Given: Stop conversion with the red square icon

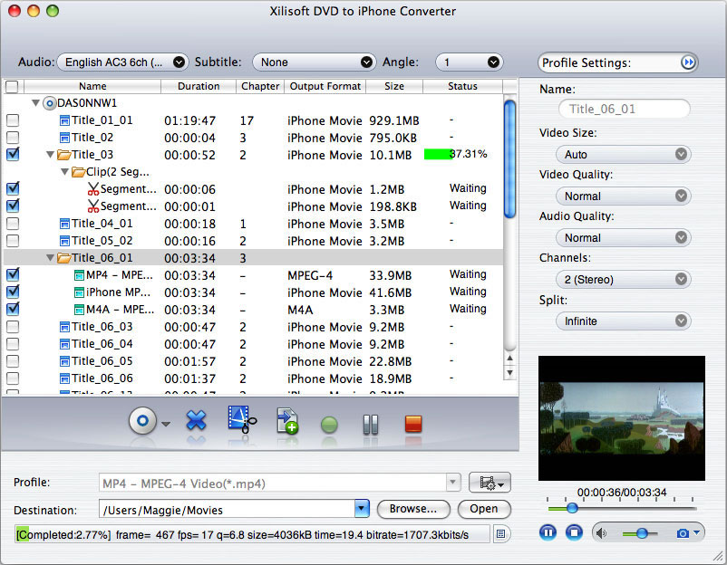Looking at the screenshot, I should pos(412,422).
